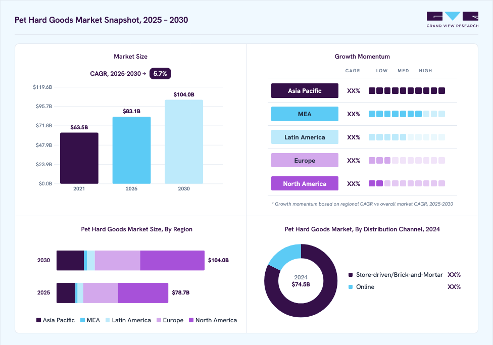Click the Grand View Research logo
Viewport: 493px width, 345px height.
pos(453,20)
